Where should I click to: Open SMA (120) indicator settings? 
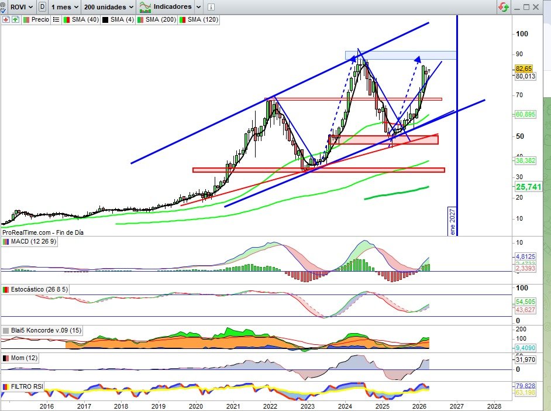tap(198, 20)
